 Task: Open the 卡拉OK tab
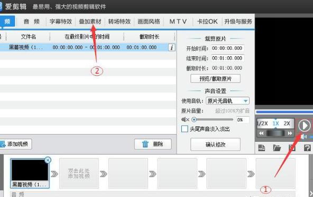click(207, 22)
